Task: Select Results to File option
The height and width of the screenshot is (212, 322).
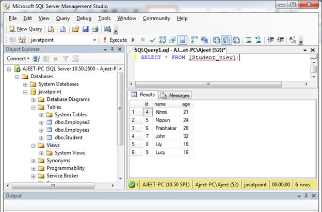Action: [236, 40]
